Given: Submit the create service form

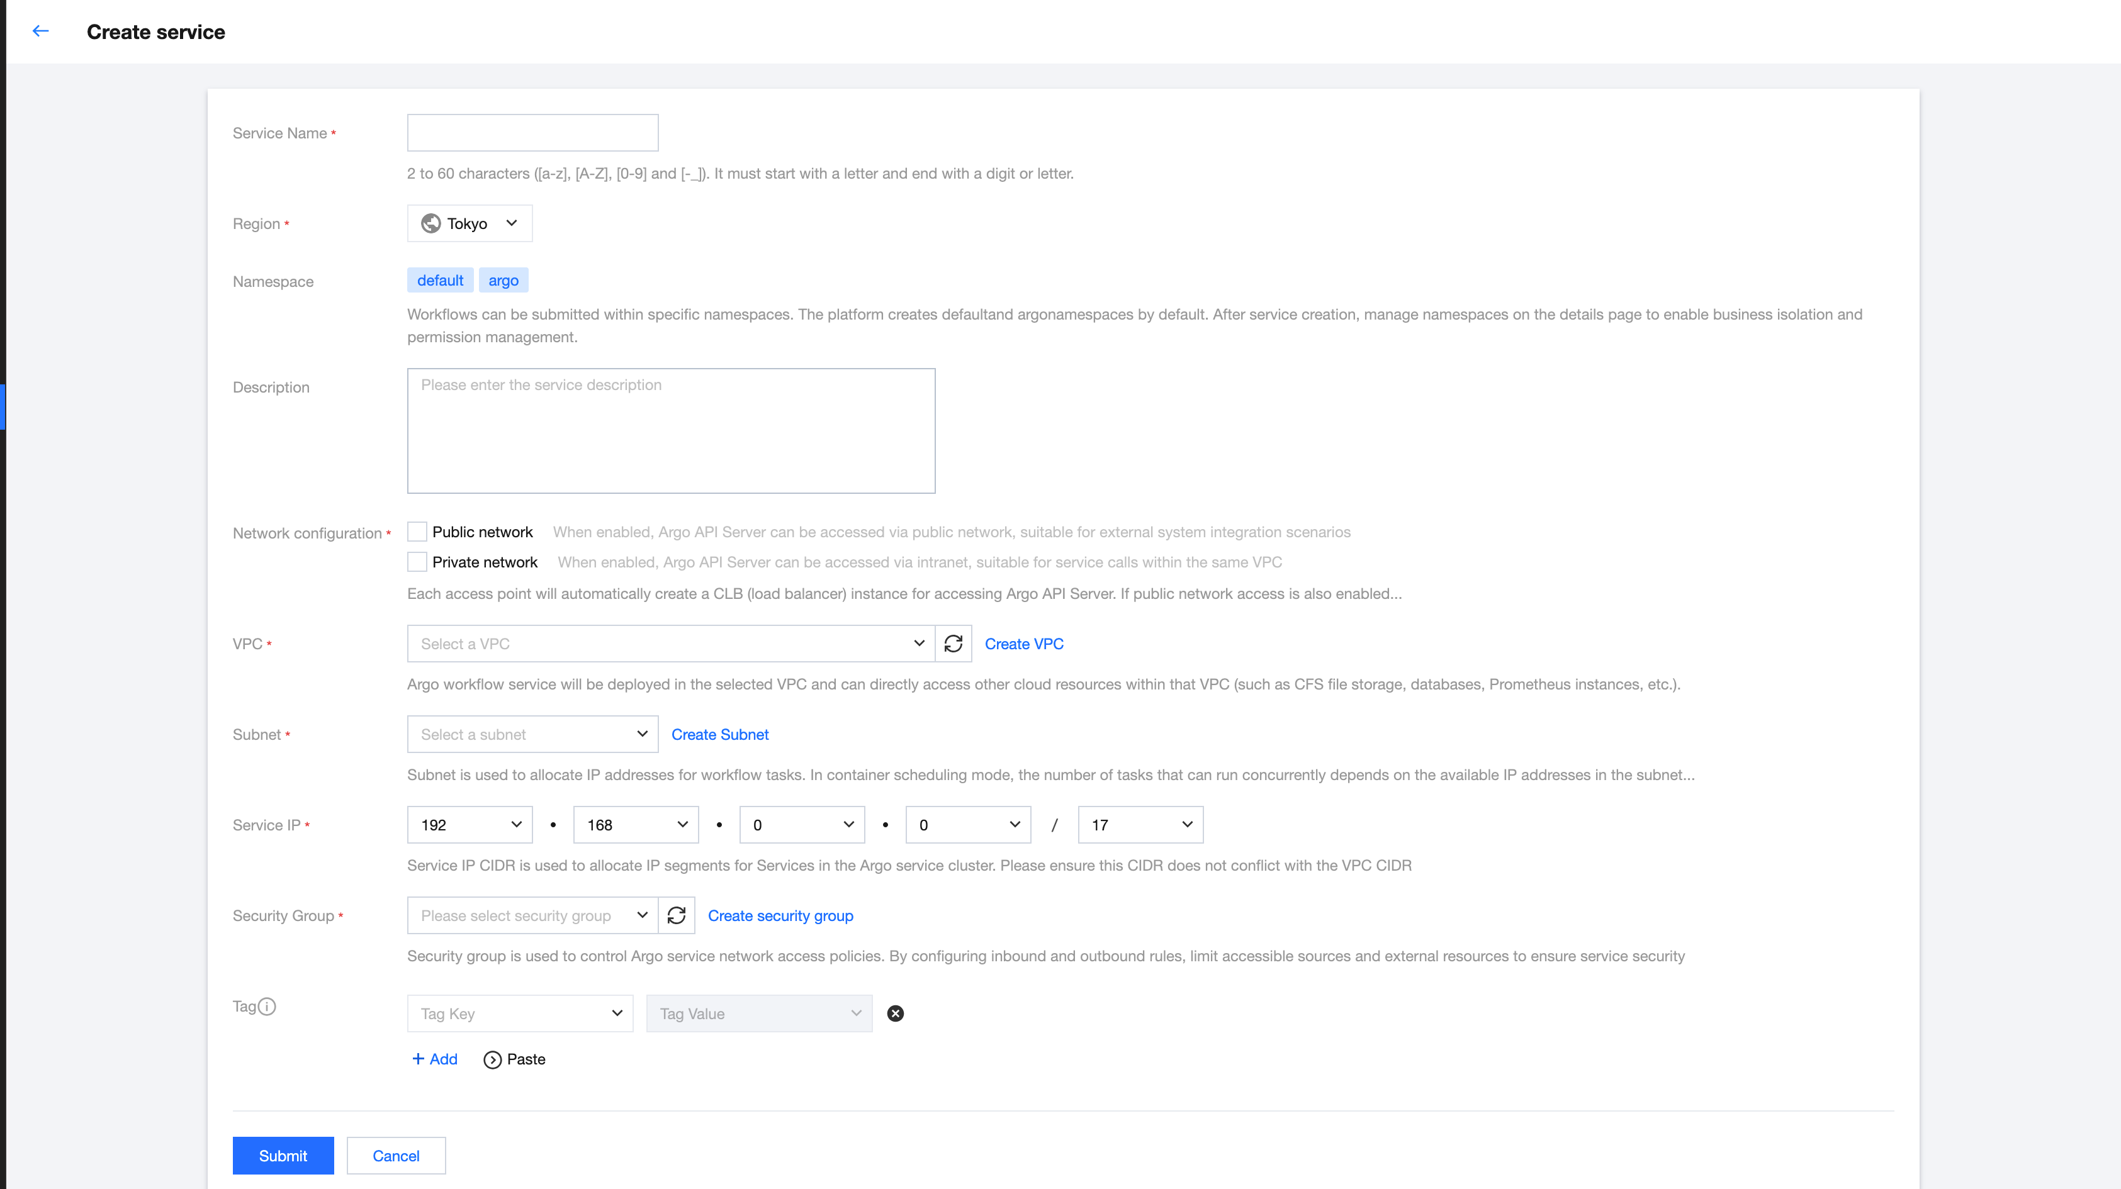Looking at the screenshot, I should pyautogui.click(x=283, y=1155).
